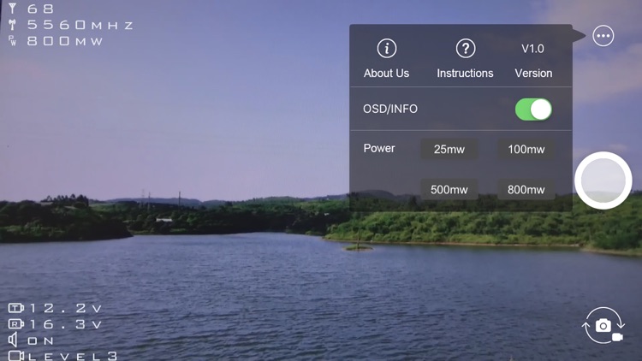Tap the R receiver battery icon

(x=16, y=324)
